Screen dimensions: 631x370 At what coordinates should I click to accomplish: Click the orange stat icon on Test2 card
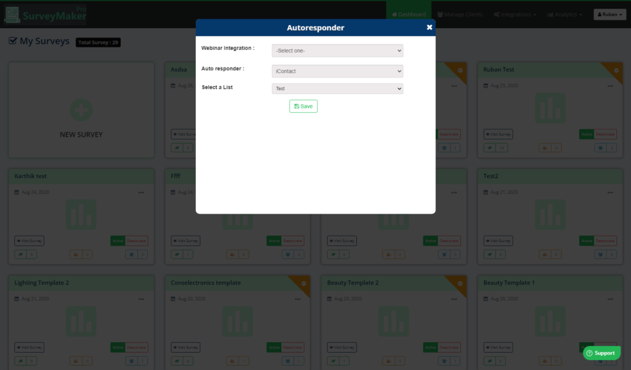click(545, 254)
